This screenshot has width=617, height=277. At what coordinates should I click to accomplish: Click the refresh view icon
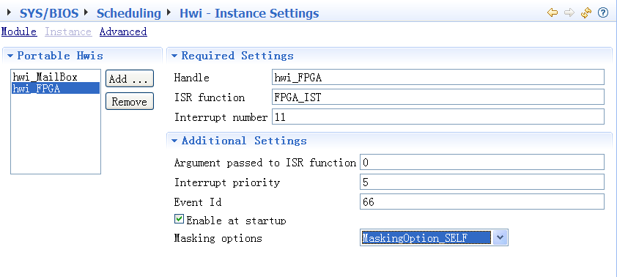click(586, 12)
